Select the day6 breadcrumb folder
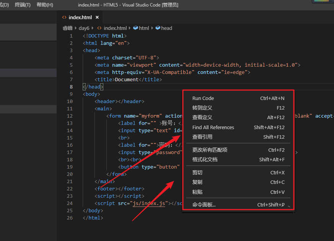Viewport: 334px width, 241px height. (x=84, y=28)
